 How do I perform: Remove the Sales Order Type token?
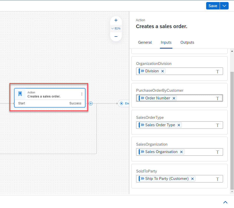tap(179, 125)
